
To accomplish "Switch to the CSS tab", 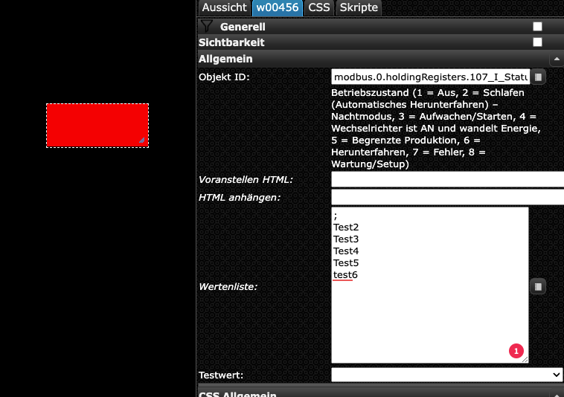I will [x=319, y=7].
